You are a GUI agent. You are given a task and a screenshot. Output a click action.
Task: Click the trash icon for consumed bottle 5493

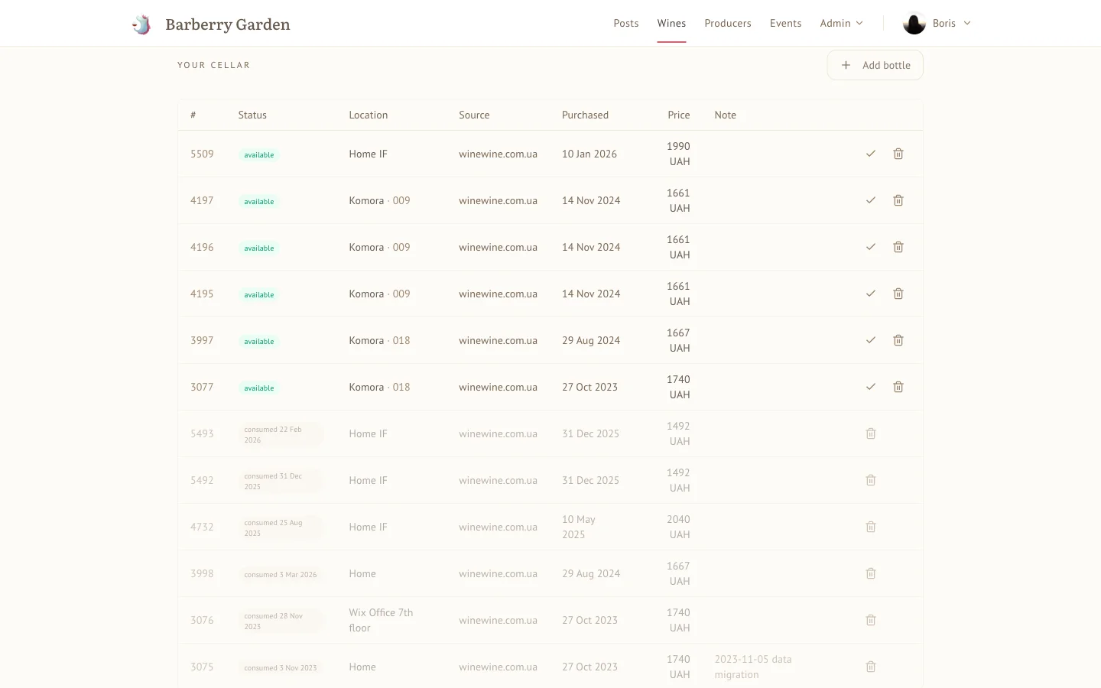(870, 433)
